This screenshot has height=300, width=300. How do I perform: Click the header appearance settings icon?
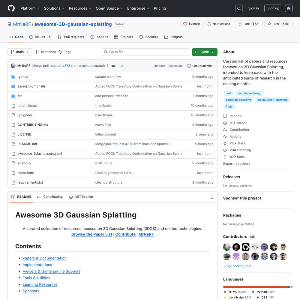pyautogui.click(x=289, y=8)
